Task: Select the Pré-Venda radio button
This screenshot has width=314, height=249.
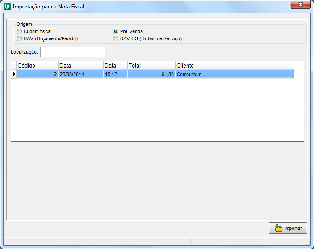Action: [116, 31]
